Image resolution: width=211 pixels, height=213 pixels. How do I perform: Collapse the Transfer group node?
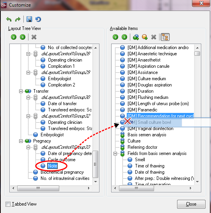(x=21, y=91)
